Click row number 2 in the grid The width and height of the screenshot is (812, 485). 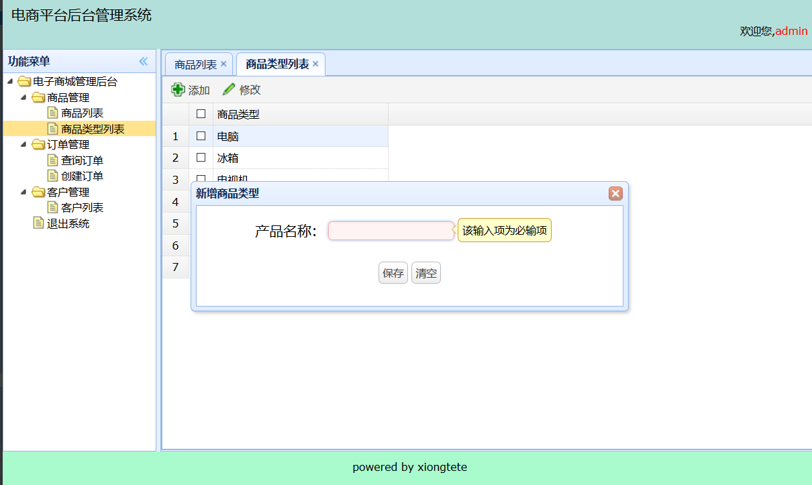point(175,158)
